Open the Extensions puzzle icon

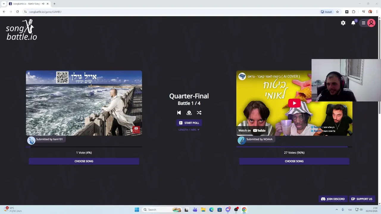click(354, 12)
